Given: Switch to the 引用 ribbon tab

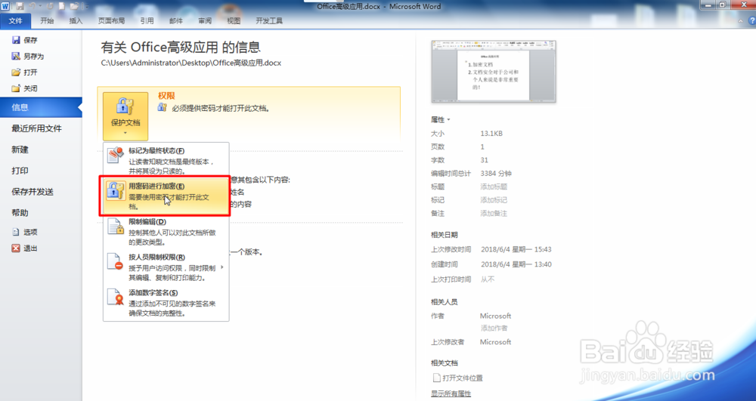Looking at the screenshot, I should coord(147,20).
